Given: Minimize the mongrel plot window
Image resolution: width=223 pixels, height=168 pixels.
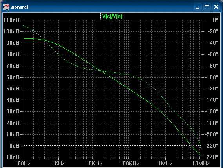Looking at the screenshot, I should [198, 7].
